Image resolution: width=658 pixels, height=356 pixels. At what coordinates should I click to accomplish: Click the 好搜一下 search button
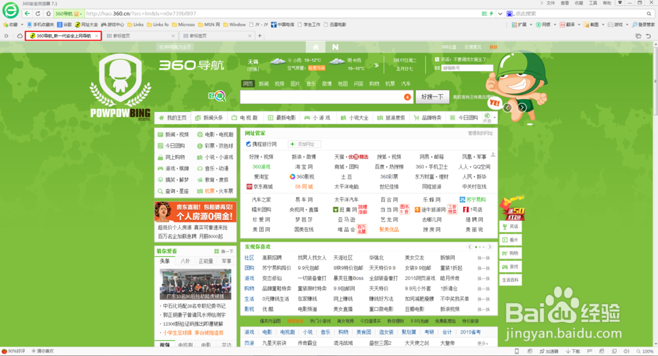[432, 97]
